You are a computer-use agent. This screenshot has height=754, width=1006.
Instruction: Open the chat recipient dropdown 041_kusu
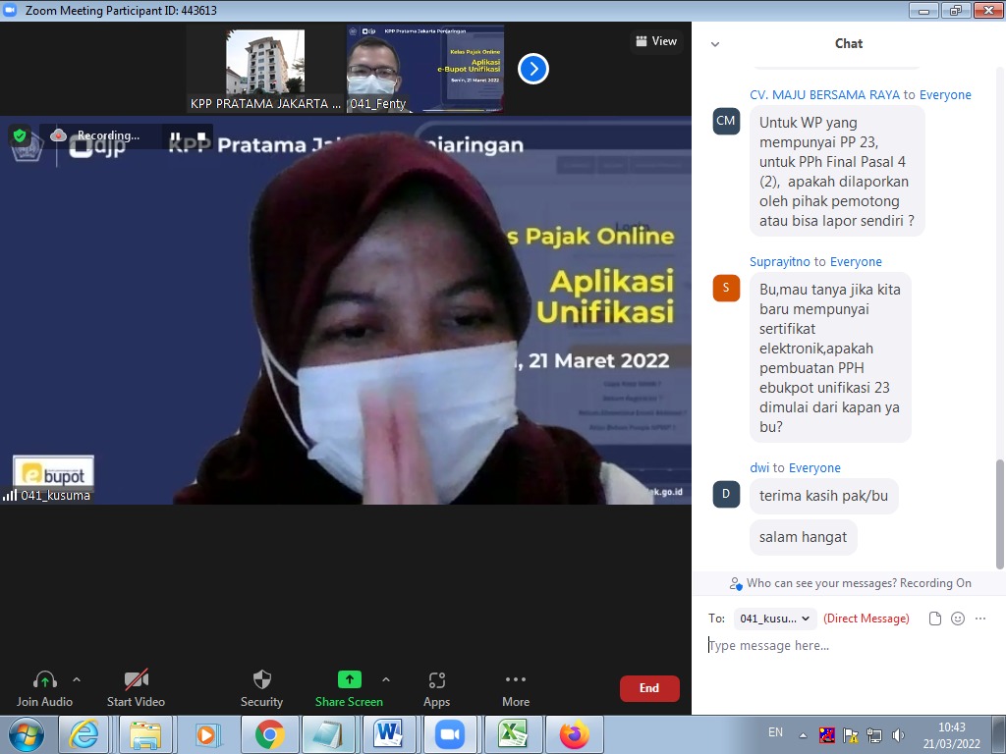(x=775, y=619)
